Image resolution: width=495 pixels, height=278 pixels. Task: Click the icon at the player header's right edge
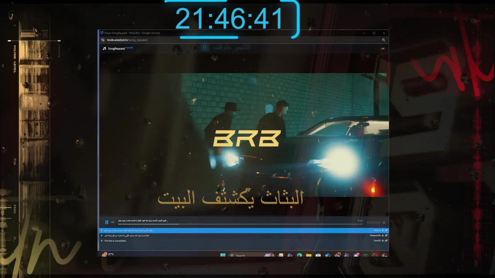[x=382, y=49]
